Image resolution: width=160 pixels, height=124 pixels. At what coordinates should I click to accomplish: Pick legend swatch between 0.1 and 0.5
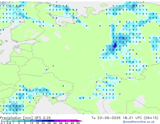4,121
